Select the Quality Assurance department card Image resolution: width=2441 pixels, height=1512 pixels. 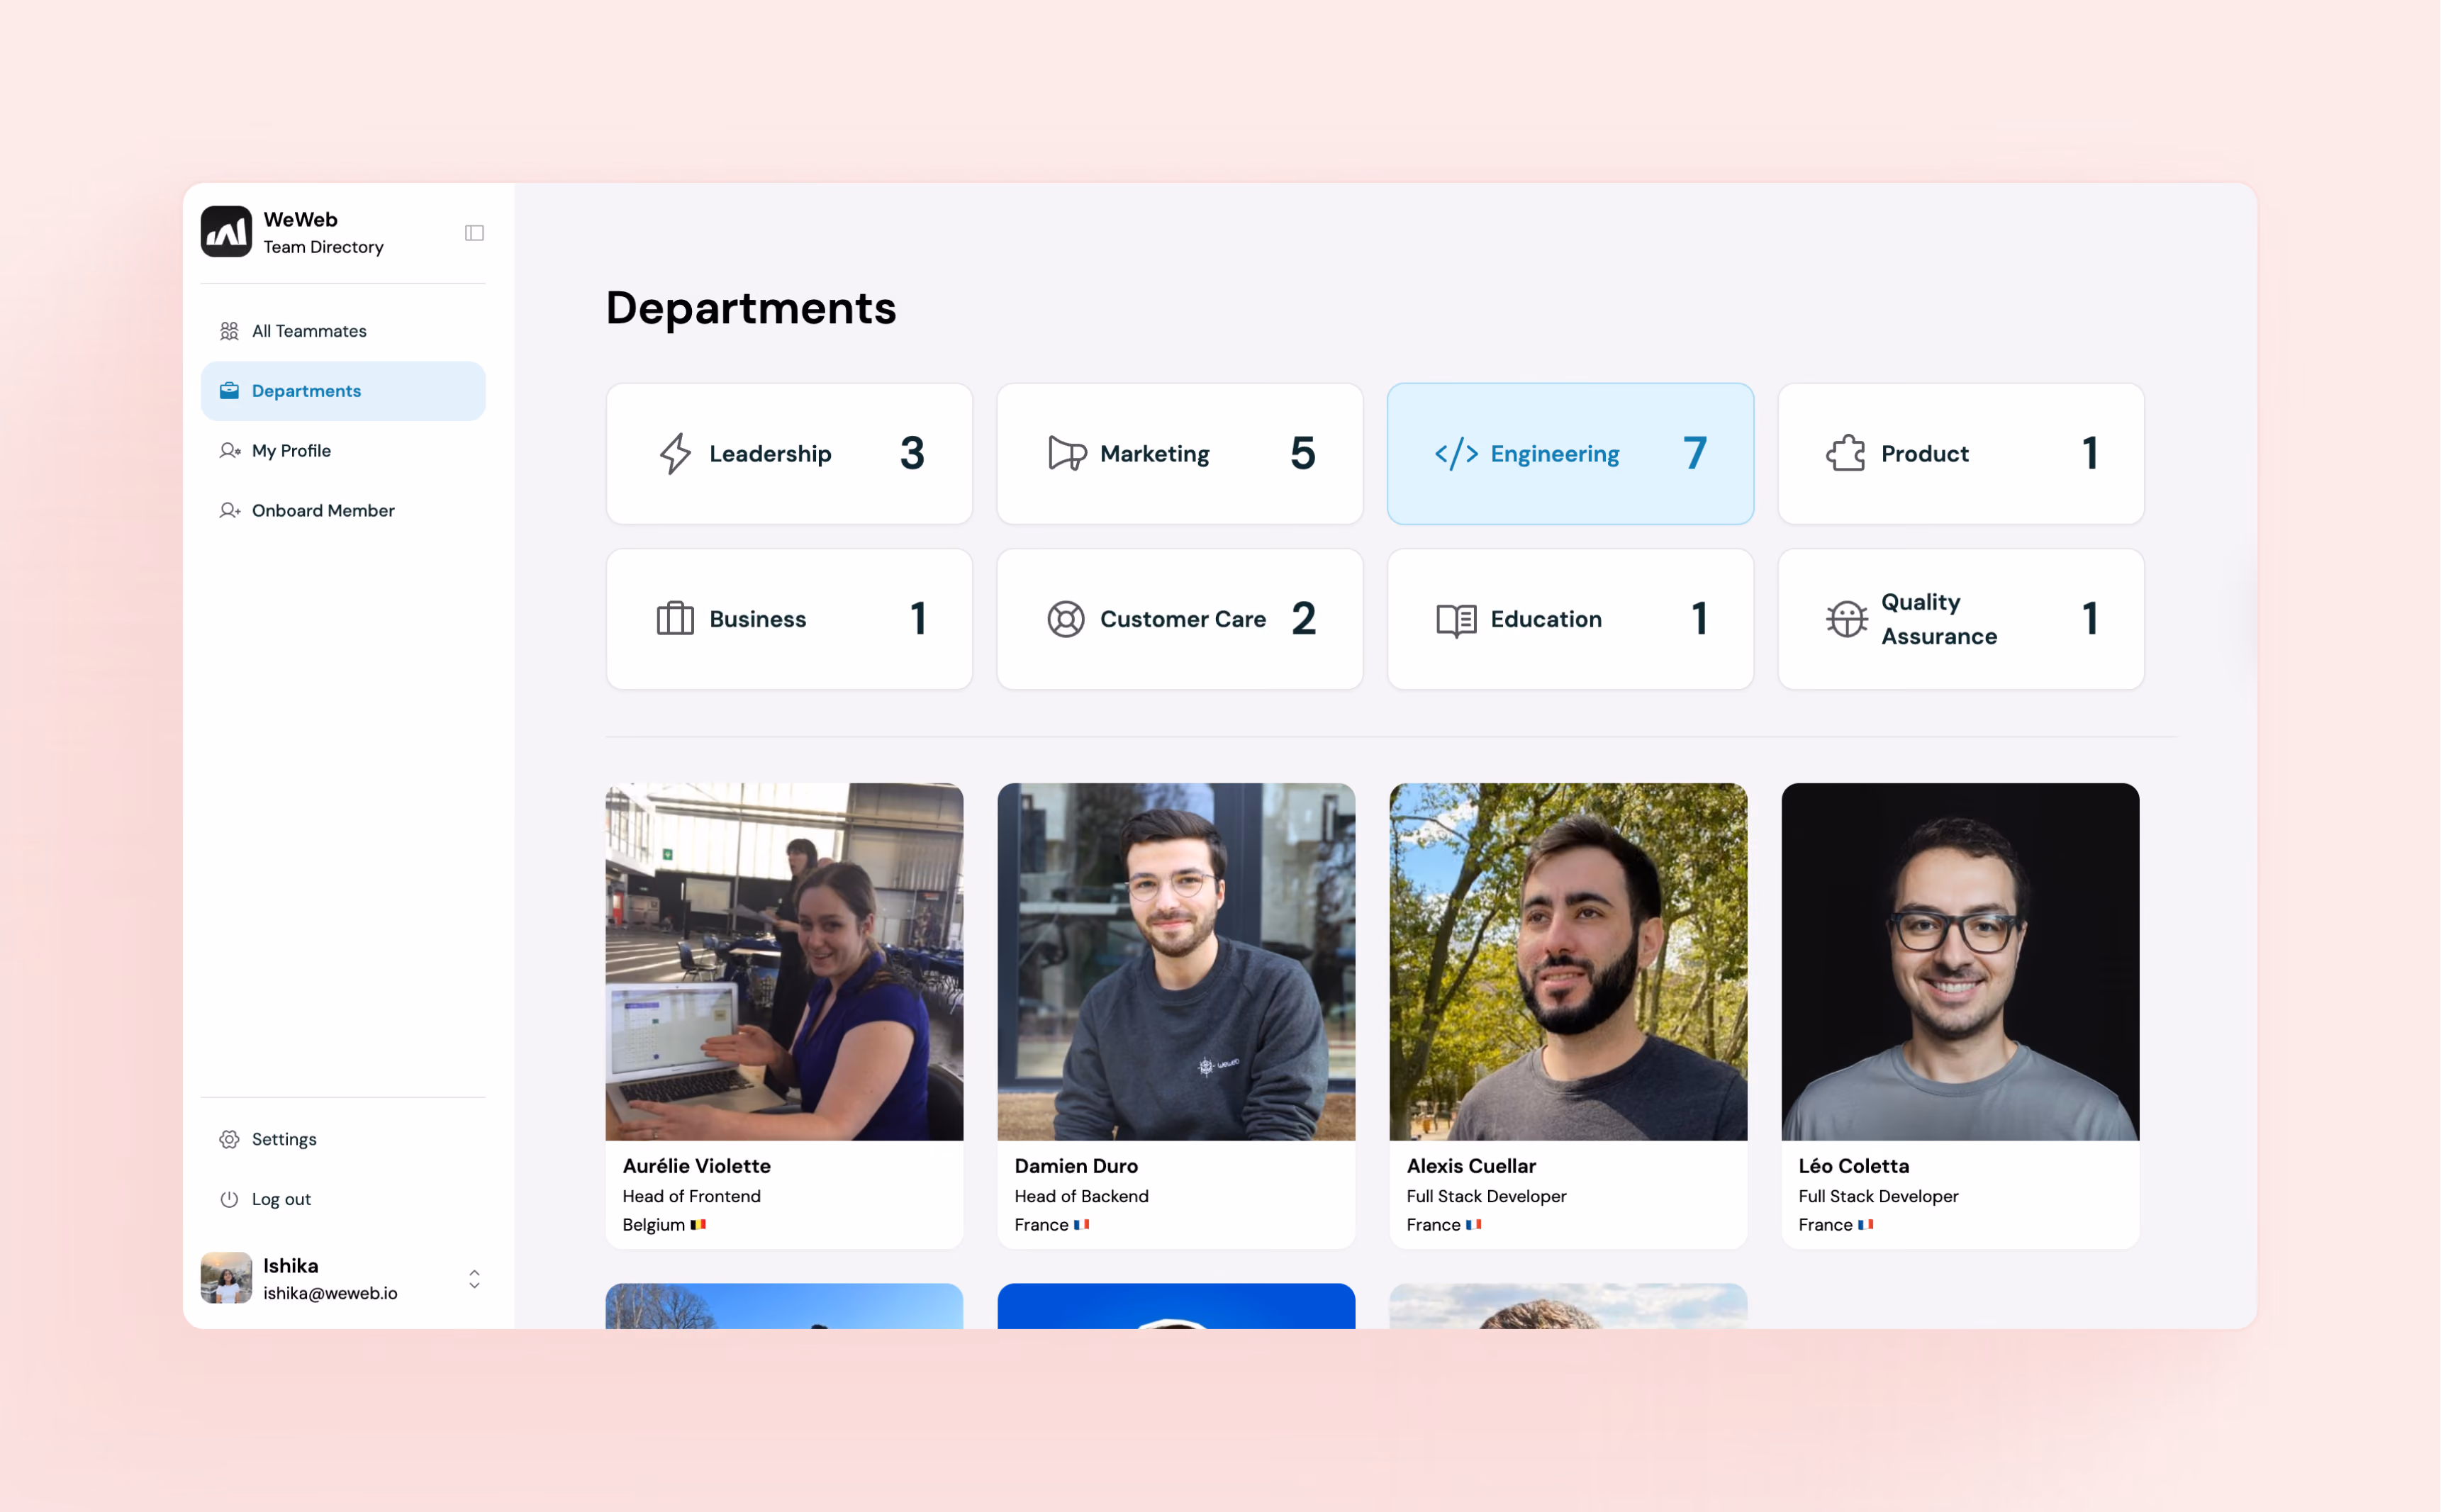pos(1961,619)
